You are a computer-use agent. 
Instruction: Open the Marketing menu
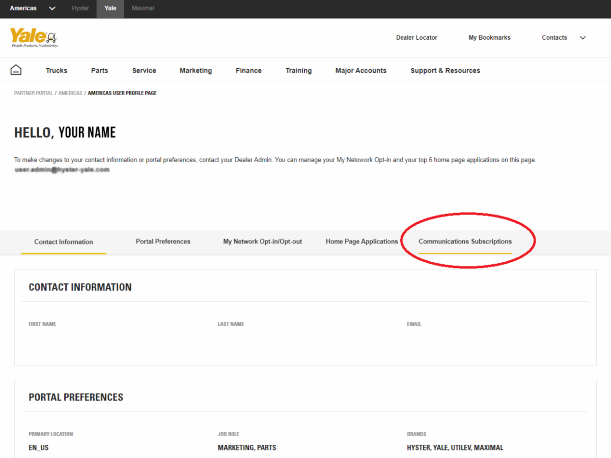(x=196, y=70)
